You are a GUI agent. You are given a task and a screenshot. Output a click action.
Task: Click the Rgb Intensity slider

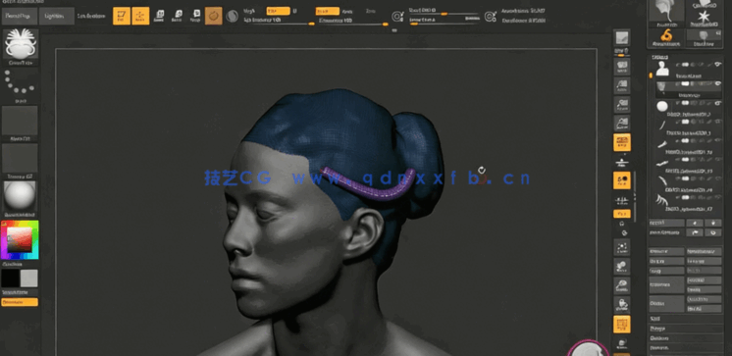[x=279, y=21]
